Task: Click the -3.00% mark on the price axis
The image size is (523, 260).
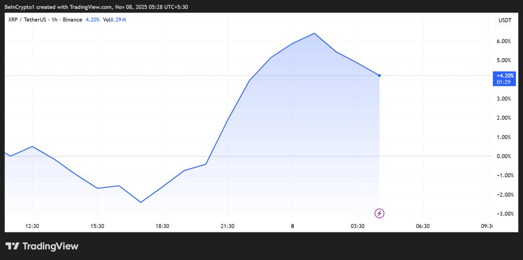Action: pos(503,214)
